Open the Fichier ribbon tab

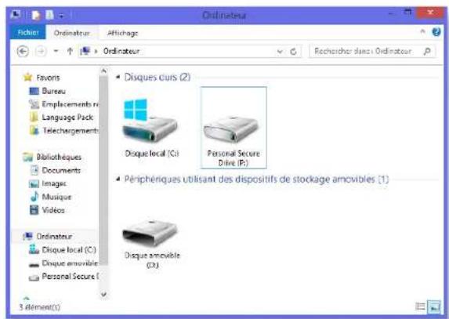point(27,33)
